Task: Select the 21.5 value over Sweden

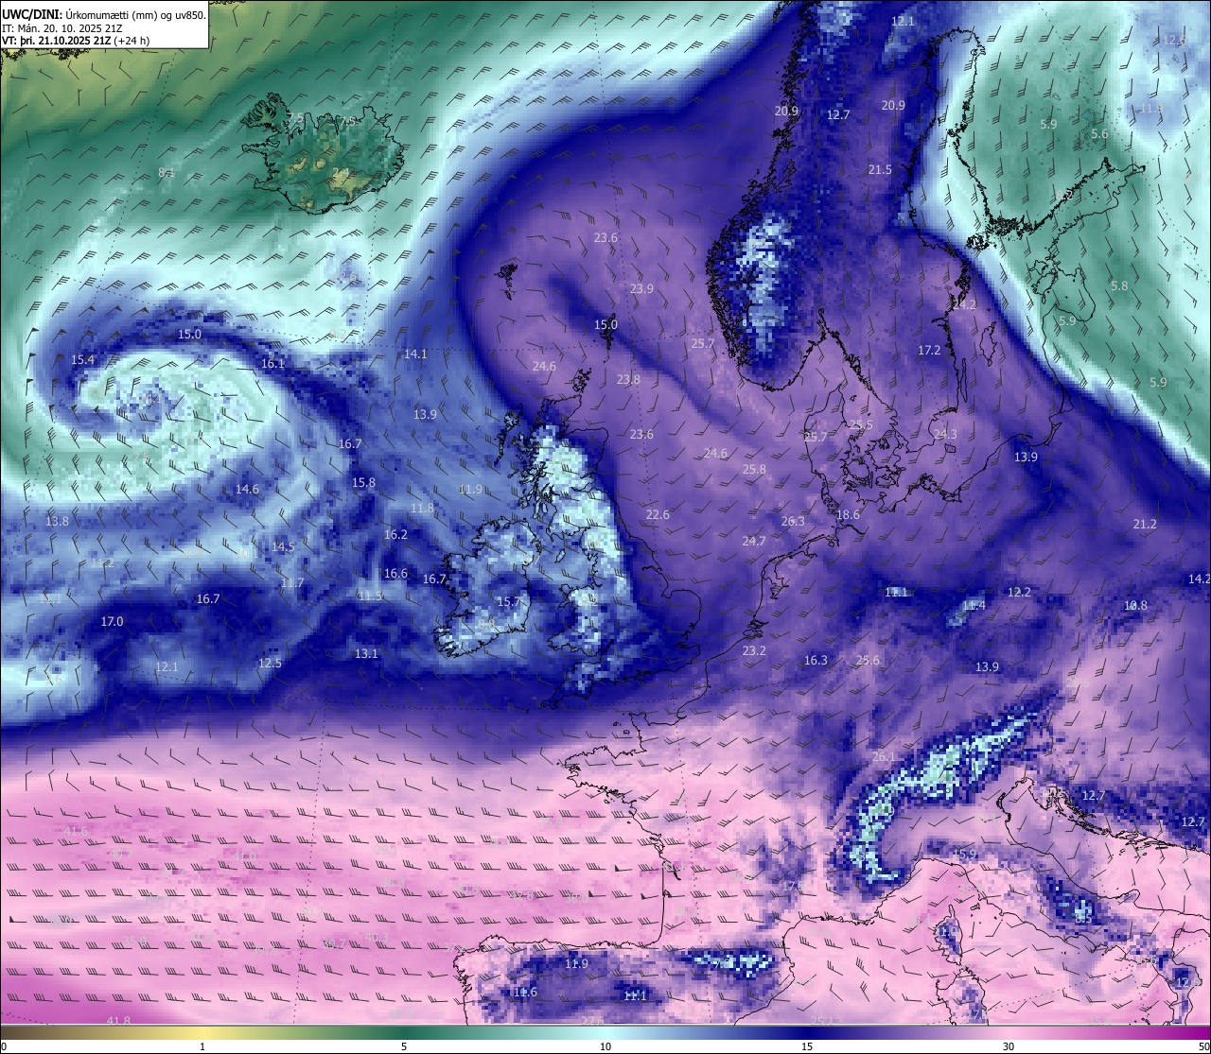Action: 880,169
